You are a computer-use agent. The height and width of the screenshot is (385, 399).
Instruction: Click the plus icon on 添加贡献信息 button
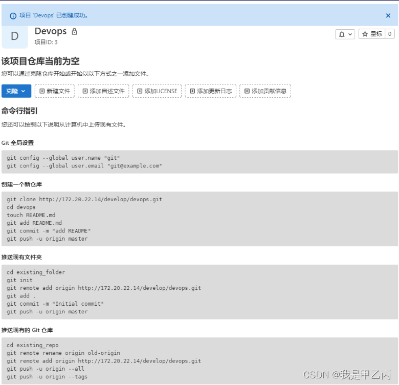point(247,91)
